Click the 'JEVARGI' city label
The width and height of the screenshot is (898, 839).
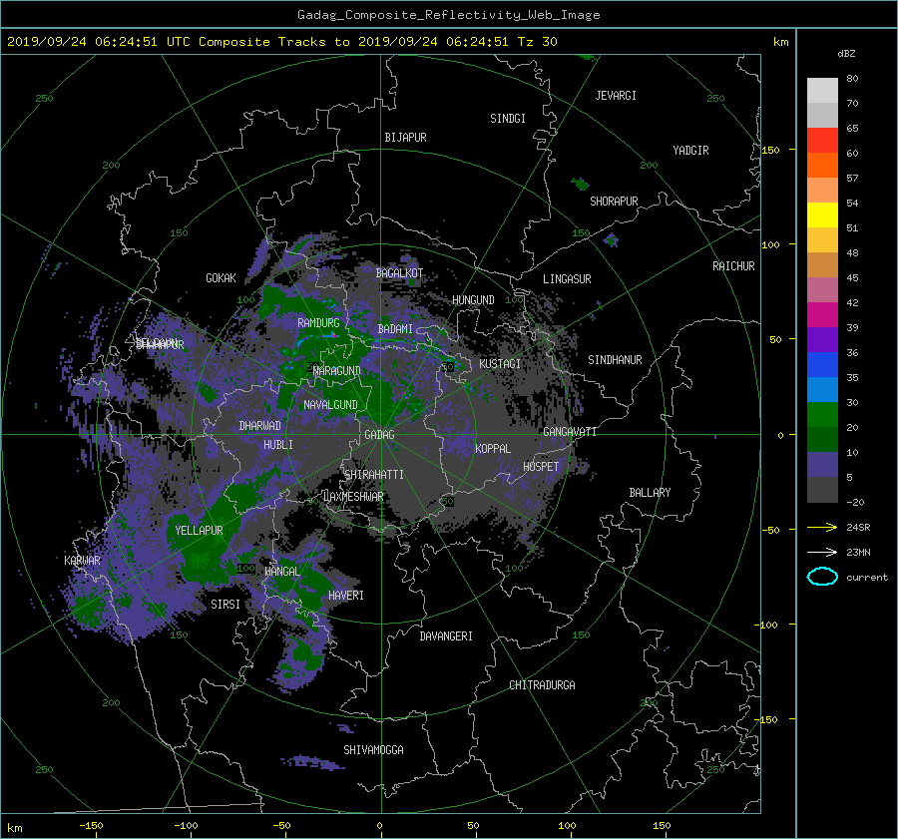point(616,96)
